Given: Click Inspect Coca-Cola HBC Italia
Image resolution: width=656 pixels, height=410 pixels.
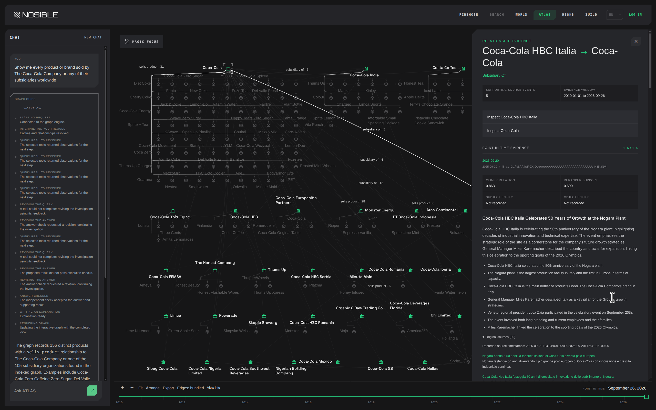Looking at the screenshot, I should pos(560,117).
